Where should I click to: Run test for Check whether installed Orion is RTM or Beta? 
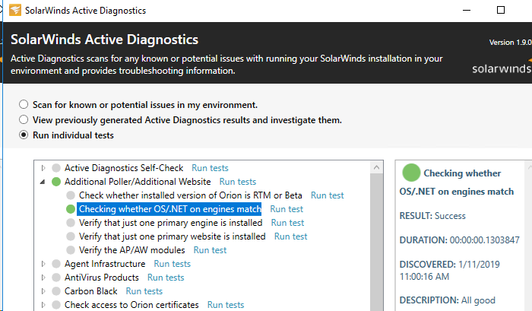click(x=327, y=195)
